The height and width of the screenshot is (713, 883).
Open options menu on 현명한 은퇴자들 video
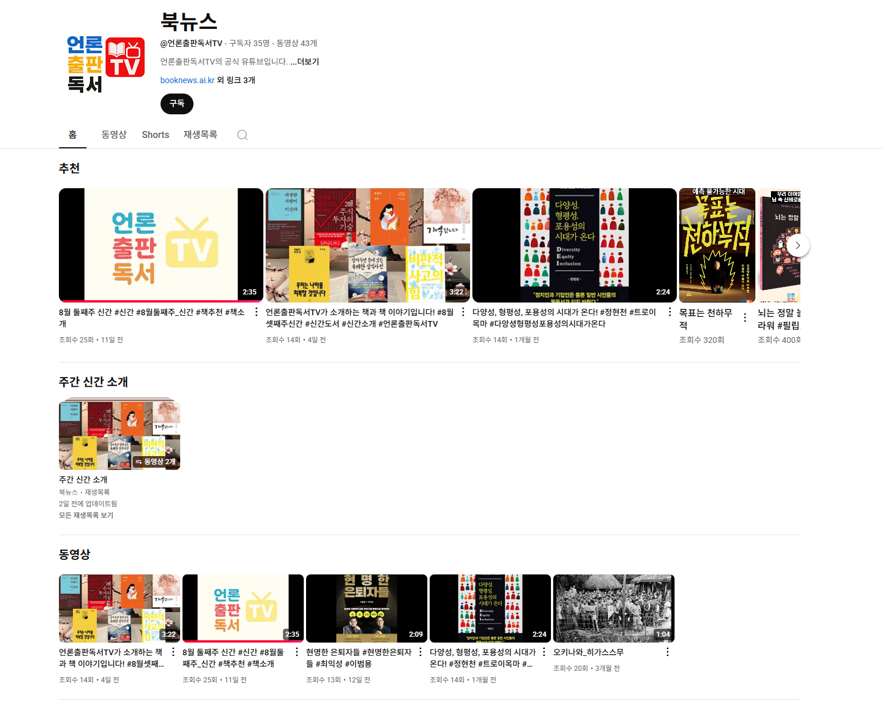click(x=419, y=652)
